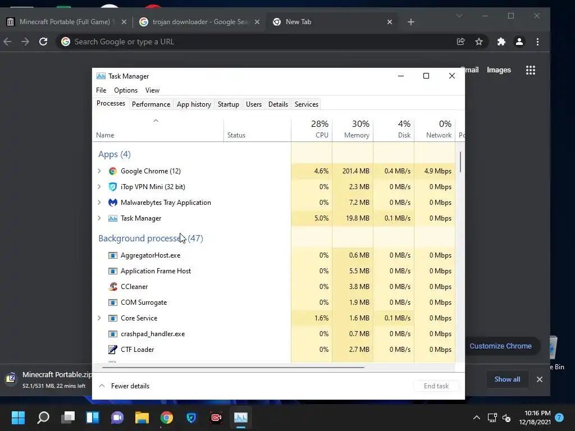Click the Malwarebytes Tray Application icon
The image size is (575, 431).
(112, 203)
